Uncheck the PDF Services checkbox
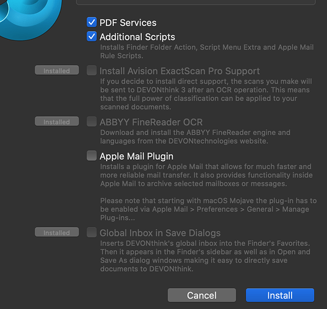Screen dimensions: 327x309 92,22
